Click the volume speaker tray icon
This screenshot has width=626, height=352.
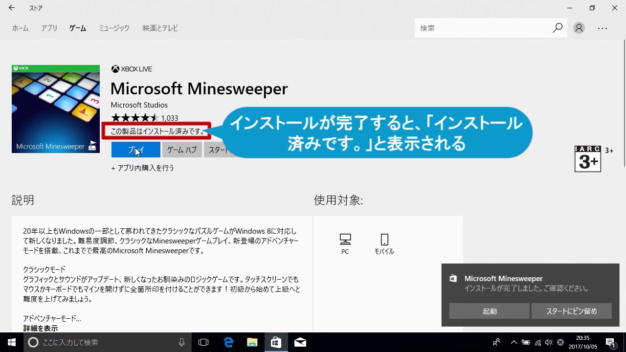tap(549, 342)
